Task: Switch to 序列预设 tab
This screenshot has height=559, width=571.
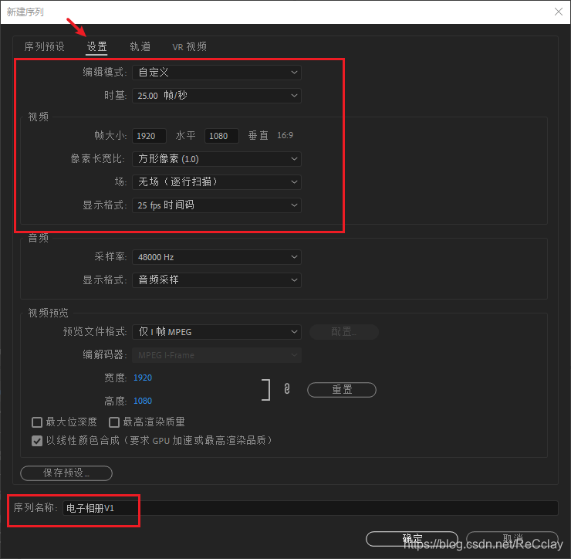Action: [44, 46]
